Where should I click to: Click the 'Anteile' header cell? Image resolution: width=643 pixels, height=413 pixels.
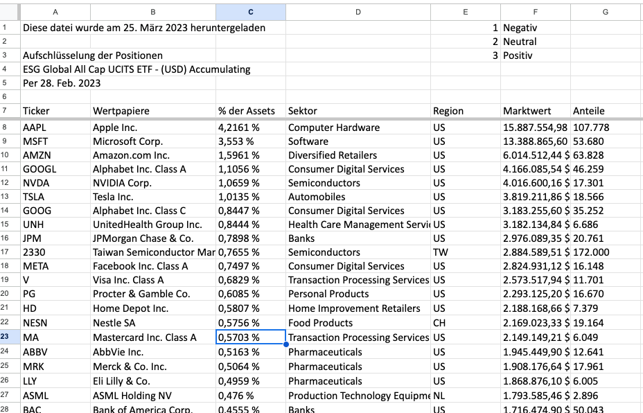pos(606,111)
